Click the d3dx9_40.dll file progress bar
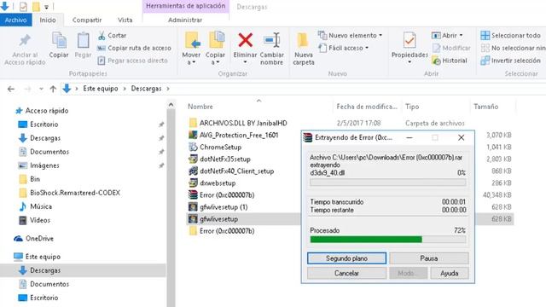Screen dimensions: 546x307 click(x=388, y=182)
